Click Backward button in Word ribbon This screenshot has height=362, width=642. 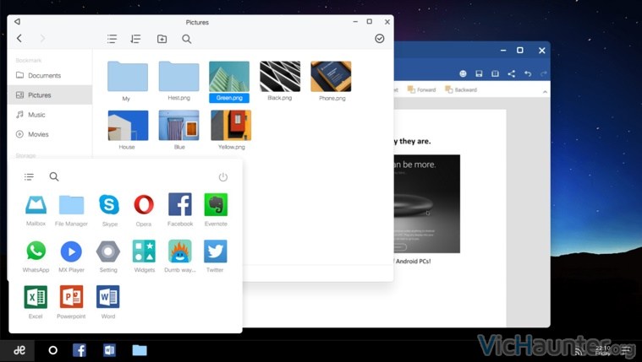click(461, 90)
